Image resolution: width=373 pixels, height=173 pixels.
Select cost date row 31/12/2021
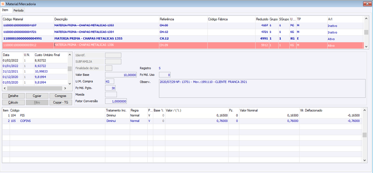35,72
